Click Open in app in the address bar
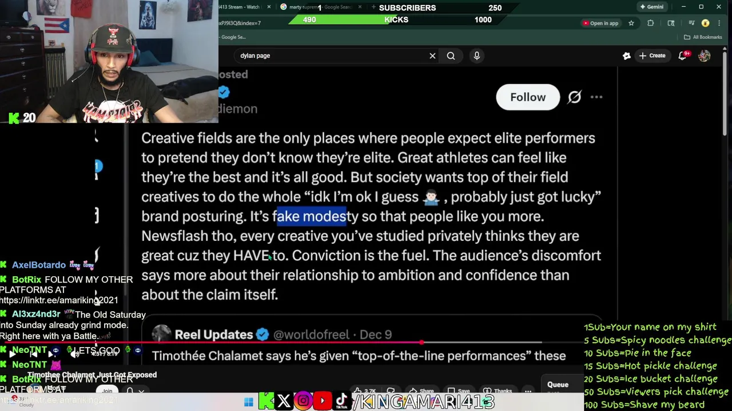 600,23
